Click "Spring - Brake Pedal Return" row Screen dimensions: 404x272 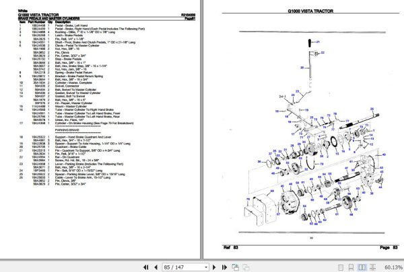point(73,73)
